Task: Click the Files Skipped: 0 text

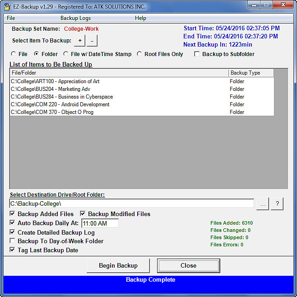Action: pyautogui.click(x=229, y=237)
